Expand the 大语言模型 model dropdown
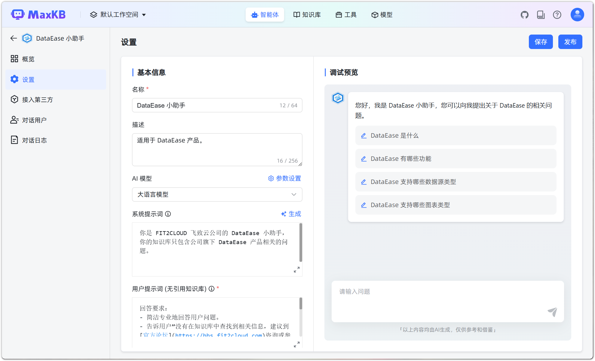Screen dimensions: 595x361 click(x=217, y=194)
